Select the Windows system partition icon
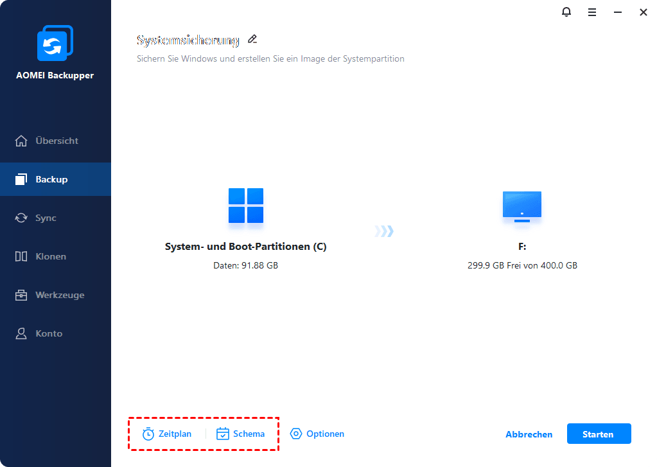Viewport: 657px width, 467px height. click(x=246, y=206)
